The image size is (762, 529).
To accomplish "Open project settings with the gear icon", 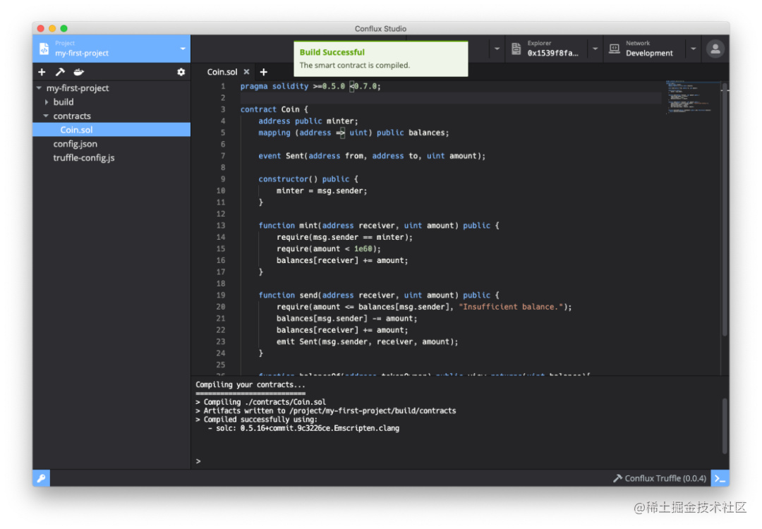I will (181, 71).
